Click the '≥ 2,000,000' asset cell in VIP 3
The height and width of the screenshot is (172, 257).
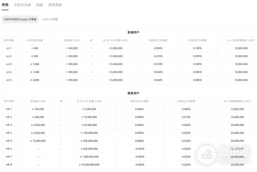point(38,125)
